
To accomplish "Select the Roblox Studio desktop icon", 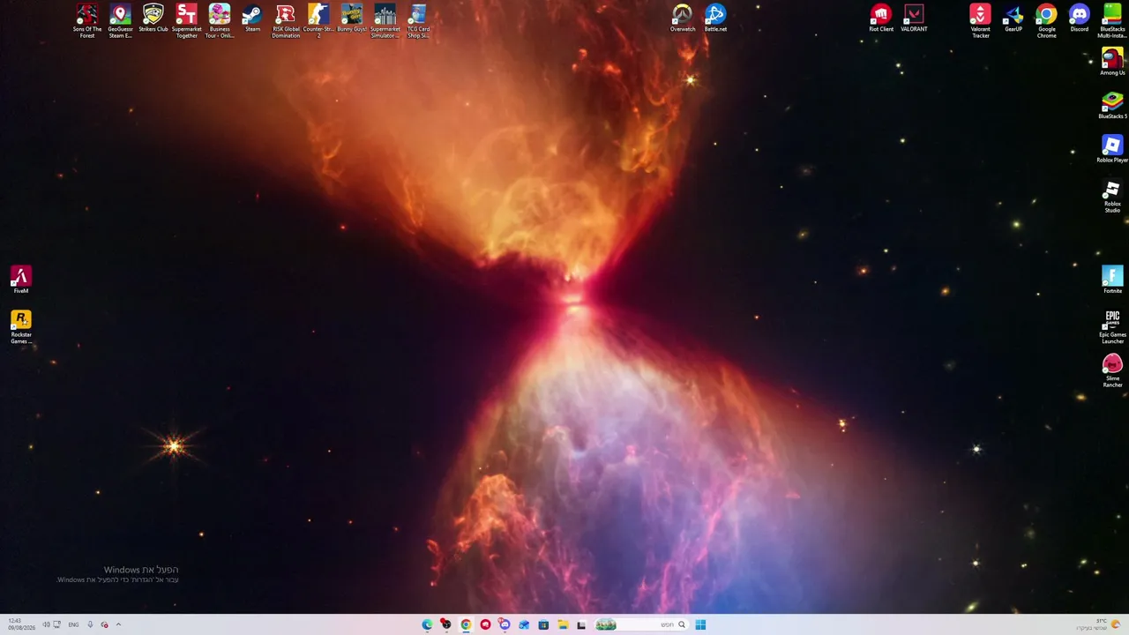I will pos(1112,196).
